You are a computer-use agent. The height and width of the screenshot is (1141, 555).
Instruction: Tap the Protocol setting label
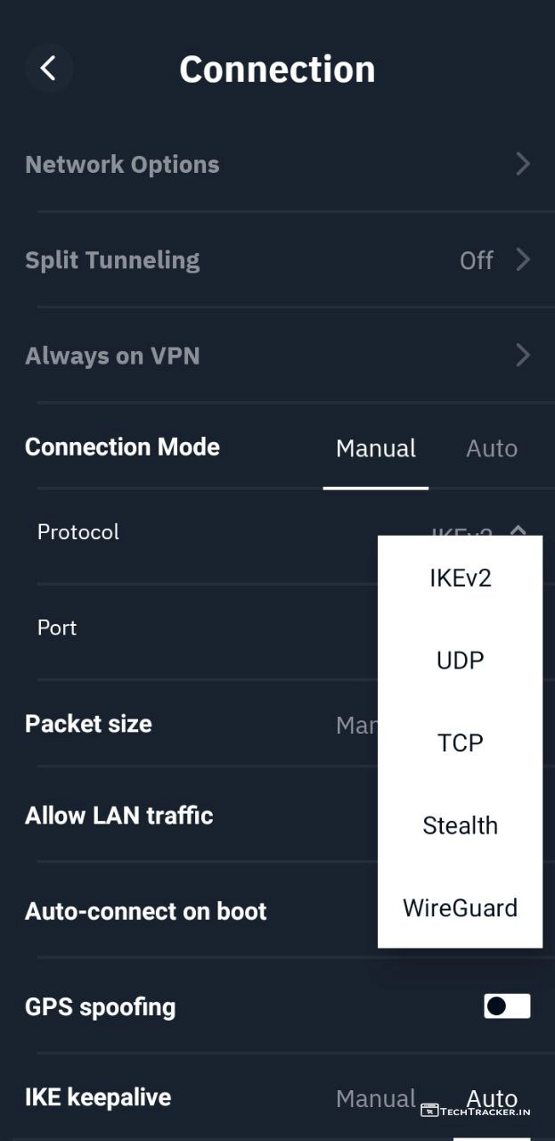[x=78, y=532]
